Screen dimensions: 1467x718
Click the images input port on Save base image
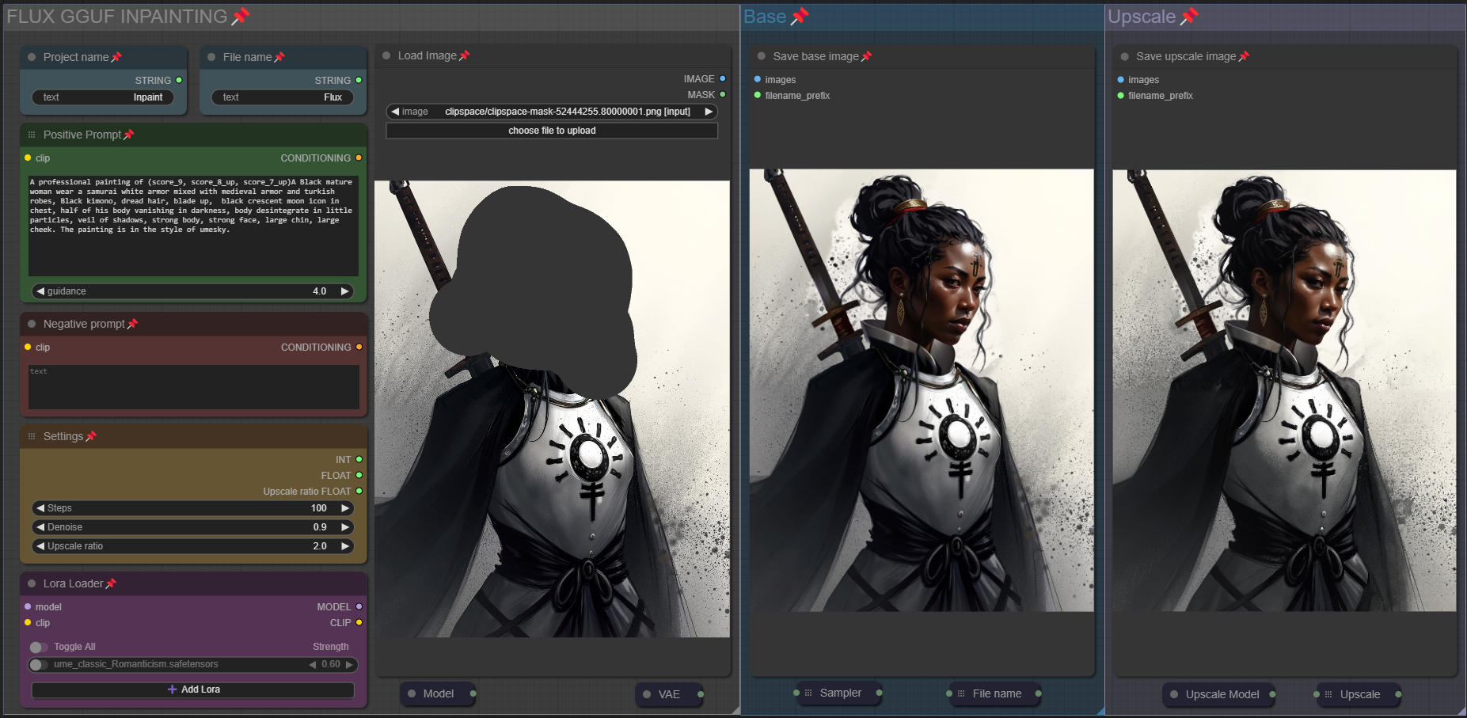[x=758, y=80]
